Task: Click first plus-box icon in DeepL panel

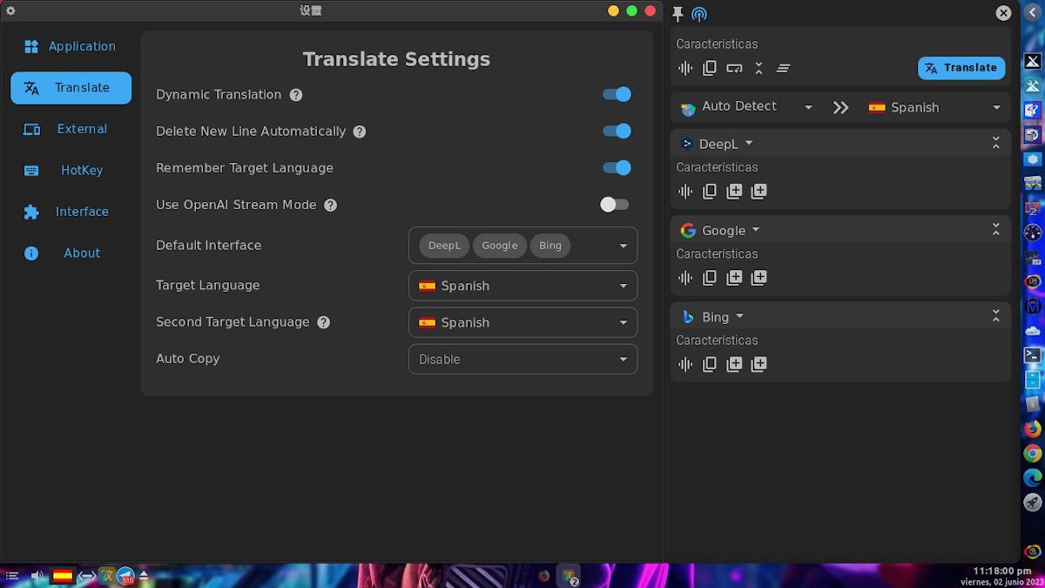Action: coord(734,192)
